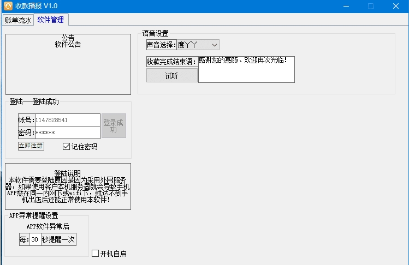409x265 pixels.
Task: Click the 登录成功 login button
Action: click(114, 126)
